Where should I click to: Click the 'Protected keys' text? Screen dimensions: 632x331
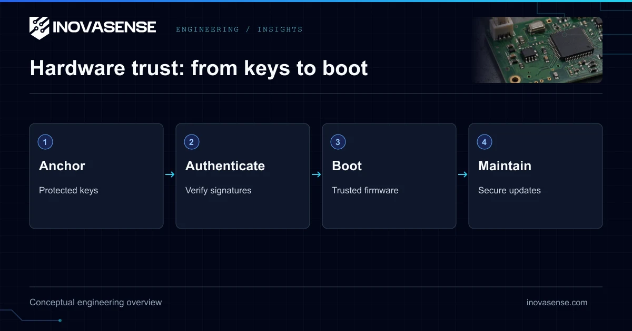pos(68,190)
